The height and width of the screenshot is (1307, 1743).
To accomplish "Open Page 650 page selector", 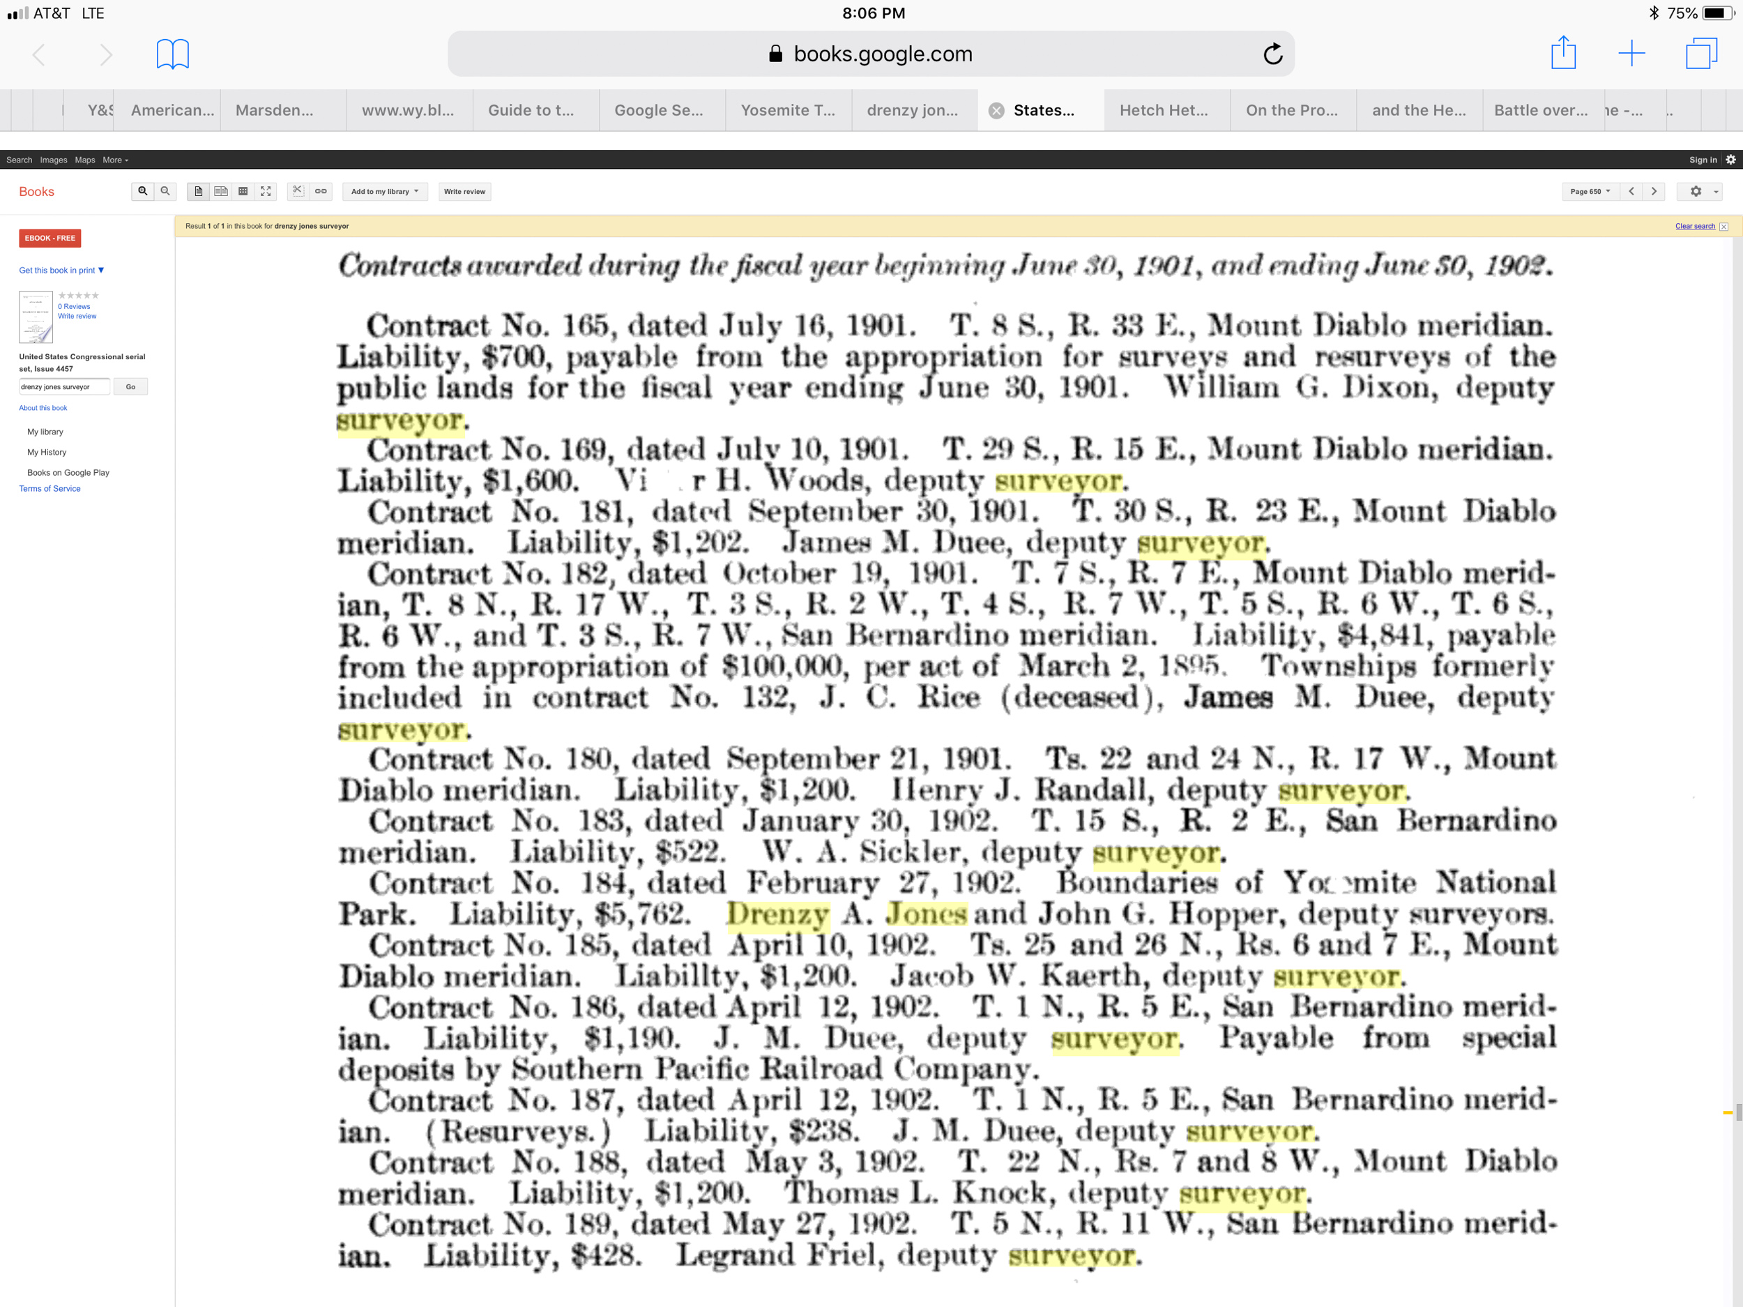I will 1590,192.
